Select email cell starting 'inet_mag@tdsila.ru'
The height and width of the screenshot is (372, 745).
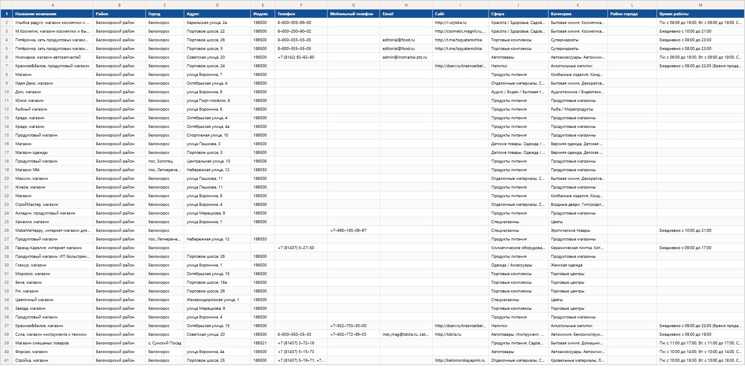[406, 334]
